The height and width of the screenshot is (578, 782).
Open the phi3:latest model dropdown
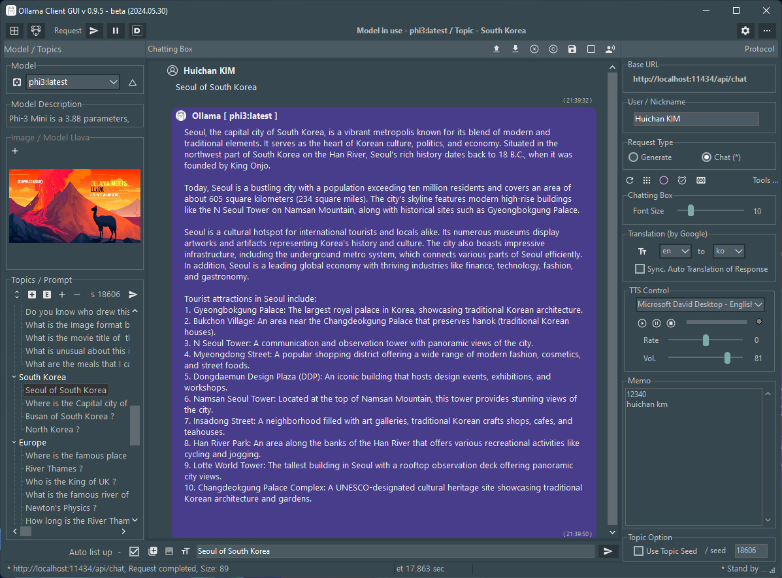click(x=73, y=82)
